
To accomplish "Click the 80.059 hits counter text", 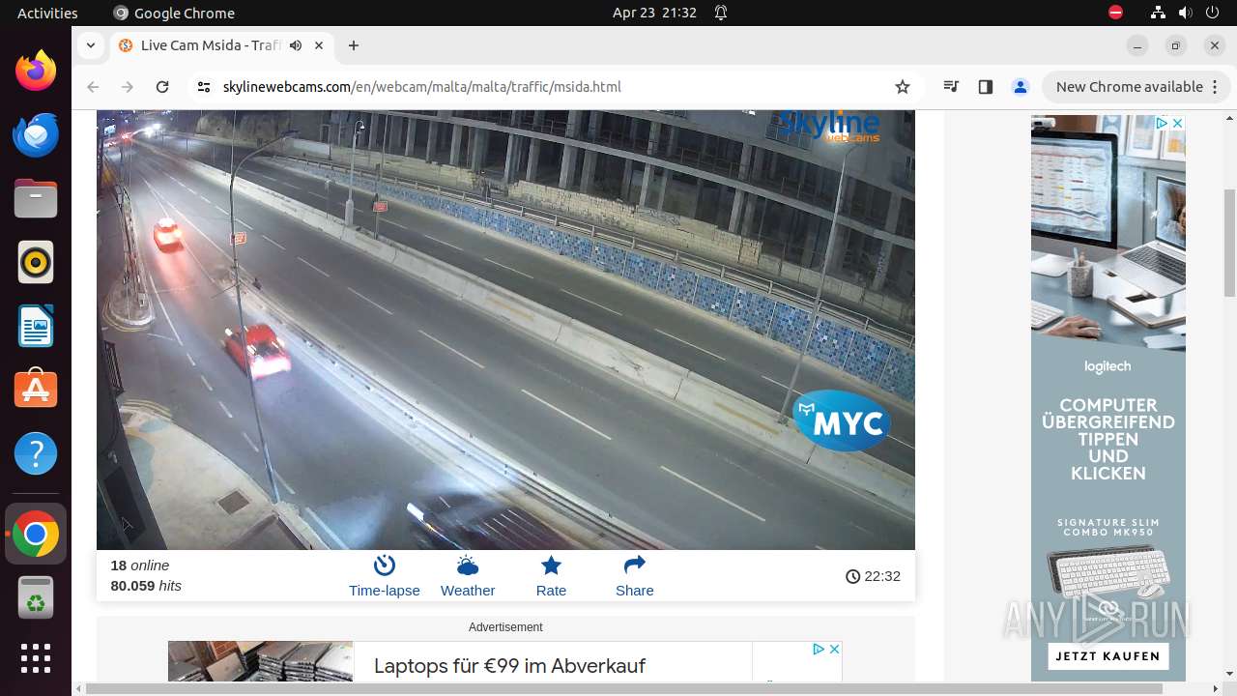I will [146, 586].
